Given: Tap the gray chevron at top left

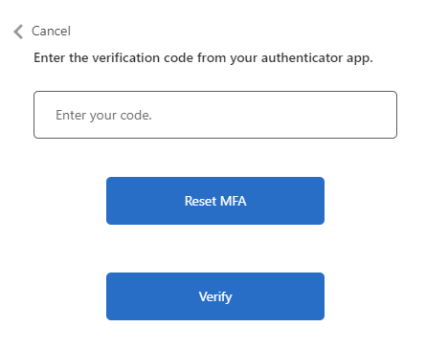Looking at the screenshot, I should coord(18,32).
